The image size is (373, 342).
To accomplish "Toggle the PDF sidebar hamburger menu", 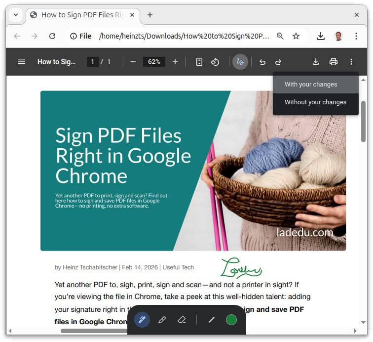I will coord(22,62).
